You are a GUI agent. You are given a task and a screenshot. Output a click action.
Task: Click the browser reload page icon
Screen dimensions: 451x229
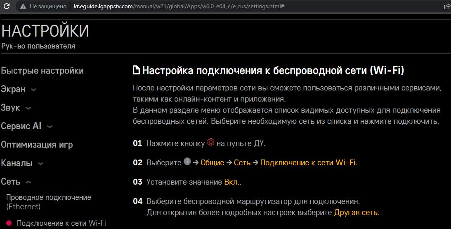[x=7, y=7]
